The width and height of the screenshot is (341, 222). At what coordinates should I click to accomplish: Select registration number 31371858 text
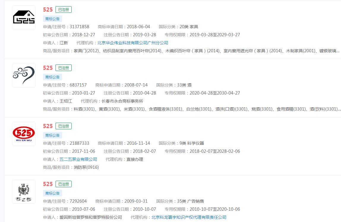(x=79, y=27)
